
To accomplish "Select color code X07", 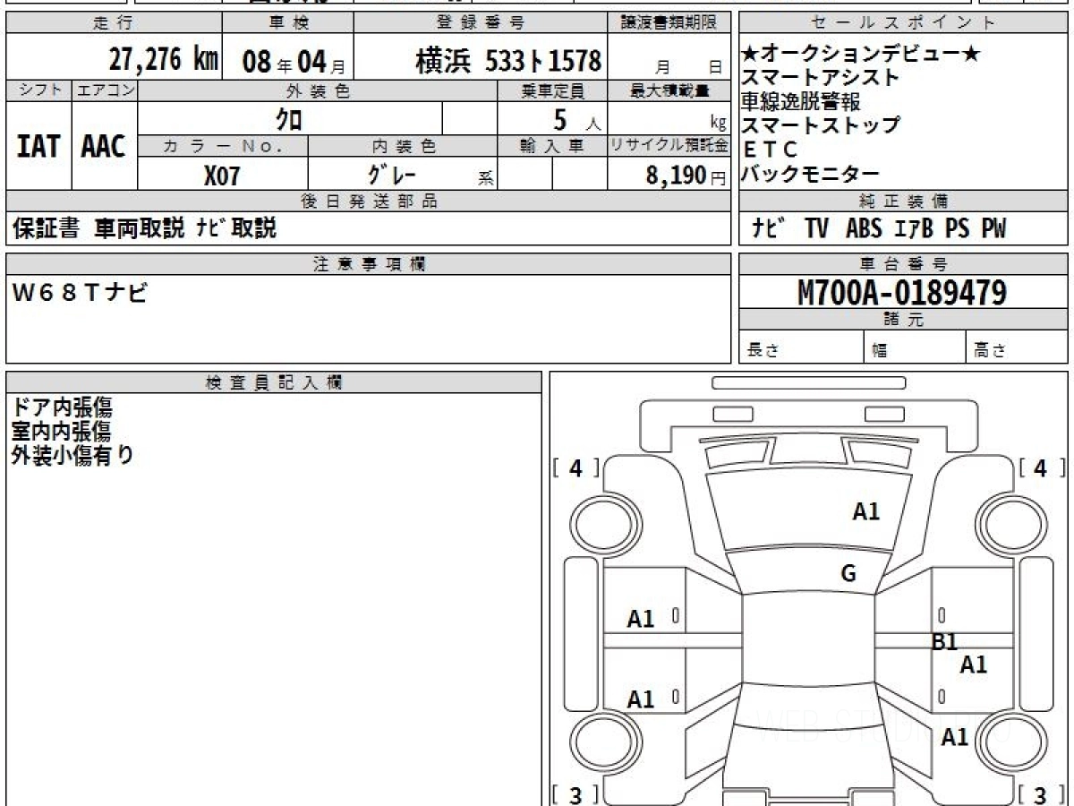I will (222, 176).
